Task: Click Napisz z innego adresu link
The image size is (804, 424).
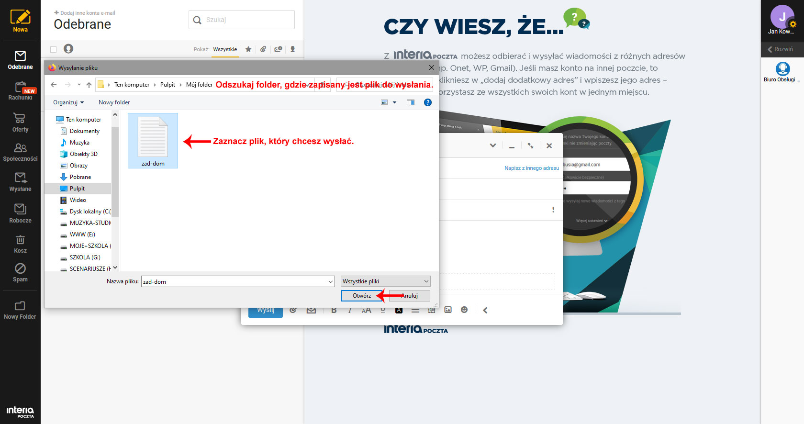Action: pos(532,168)
